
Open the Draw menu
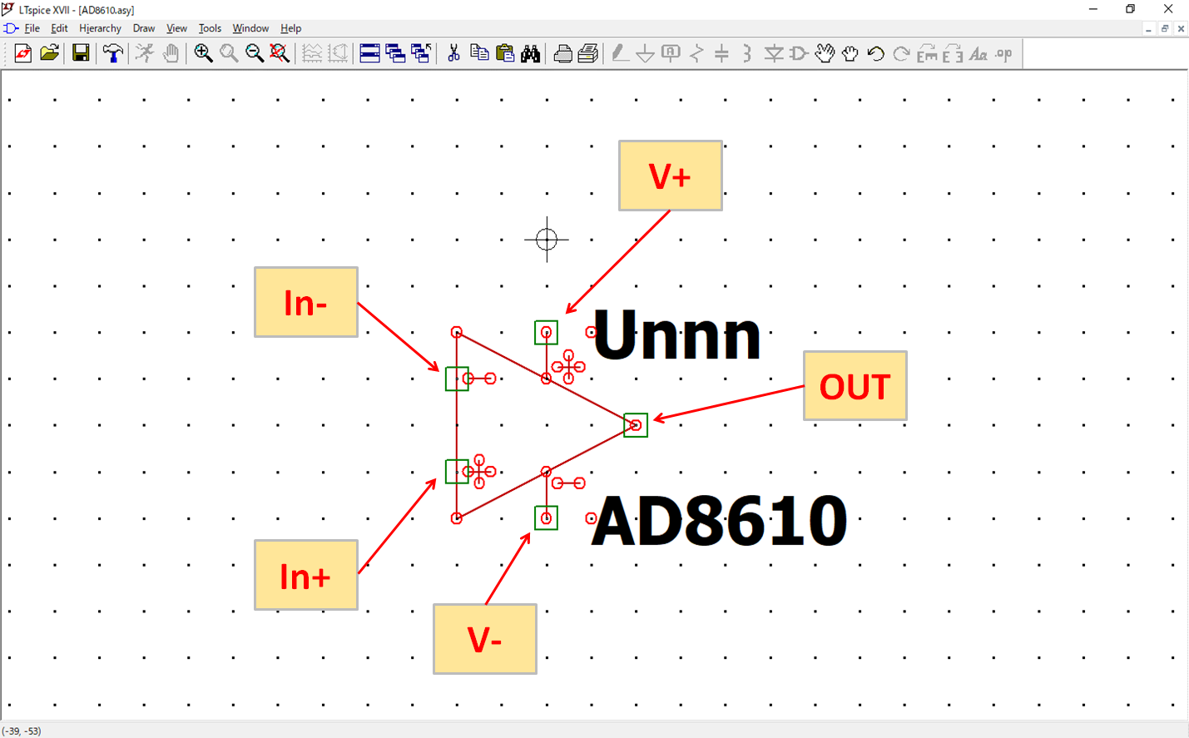[x=143, y=27]
